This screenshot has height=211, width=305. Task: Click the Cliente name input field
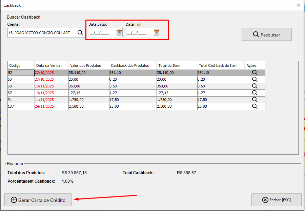(x=41, y=33)
